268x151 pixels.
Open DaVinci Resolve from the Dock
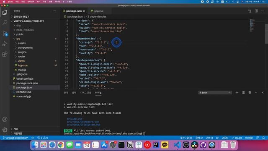[x=194, y=145]
